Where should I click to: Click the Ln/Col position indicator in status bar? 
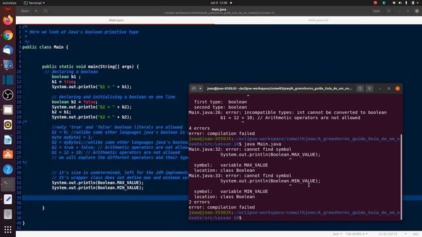pyautogui.click(x=388, y=234)
